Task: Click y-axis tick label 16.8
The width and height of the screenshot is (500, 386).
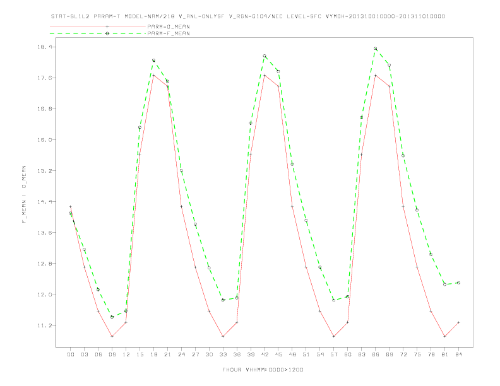Action: tap(44, 108)
